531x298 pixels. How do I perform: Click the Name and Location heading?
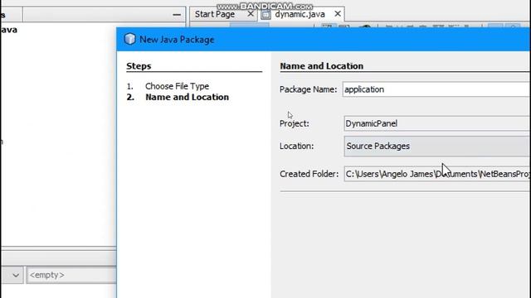[x=321, y=66]
